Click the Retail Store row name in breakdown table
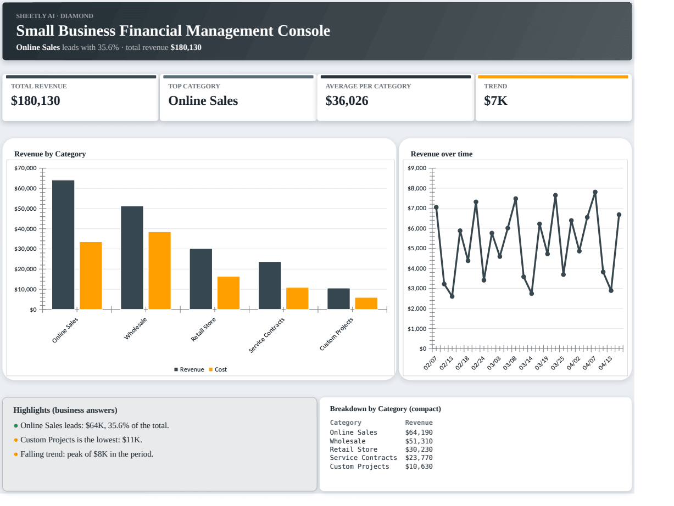 tap(354, 449)
